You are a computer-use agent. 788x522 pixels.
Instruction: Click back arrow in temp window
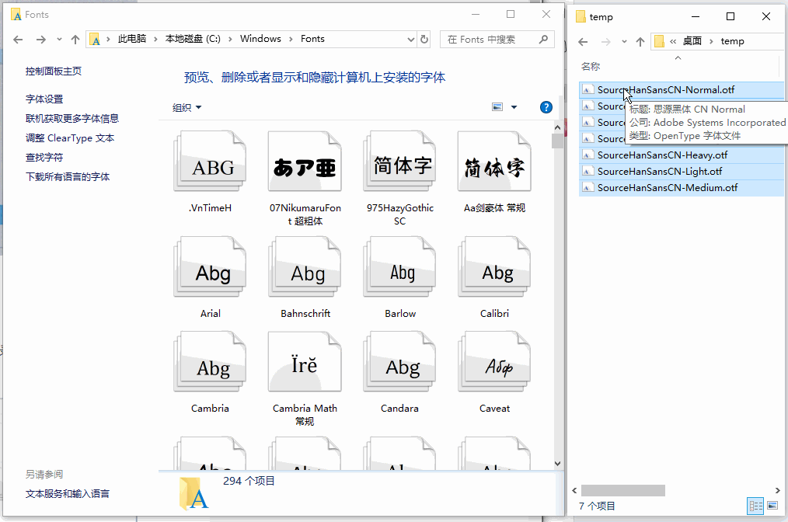click(583, 42)
